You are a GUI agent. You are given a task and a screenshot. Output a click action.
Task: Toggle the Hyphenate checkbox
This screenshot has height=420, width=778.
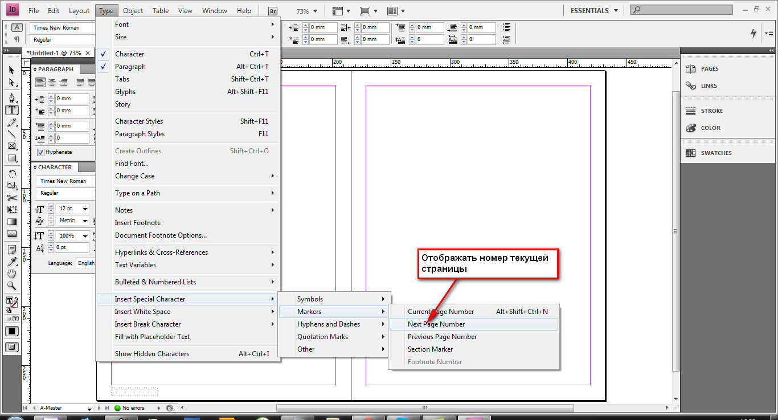point(41,152)
